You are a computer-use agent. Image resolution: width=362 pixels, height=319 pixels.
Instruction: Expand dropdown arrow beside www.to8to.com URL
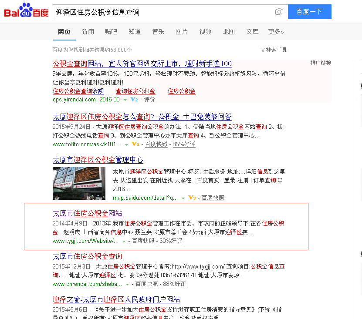click(126, 144)
